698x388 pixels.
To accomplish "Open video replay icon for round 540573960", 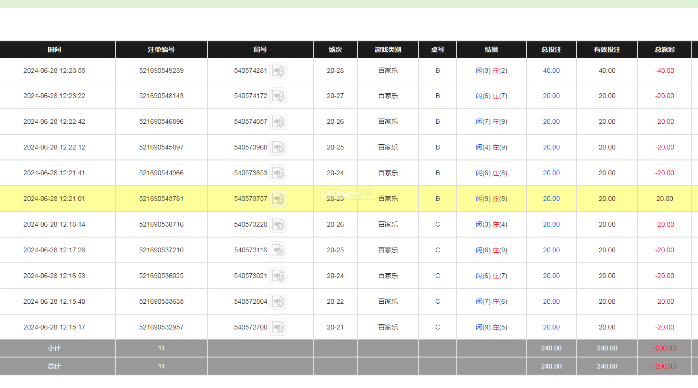I will (278, 147).
